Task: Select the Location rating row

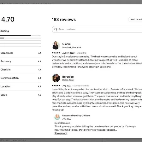Action: pos(21,86)
